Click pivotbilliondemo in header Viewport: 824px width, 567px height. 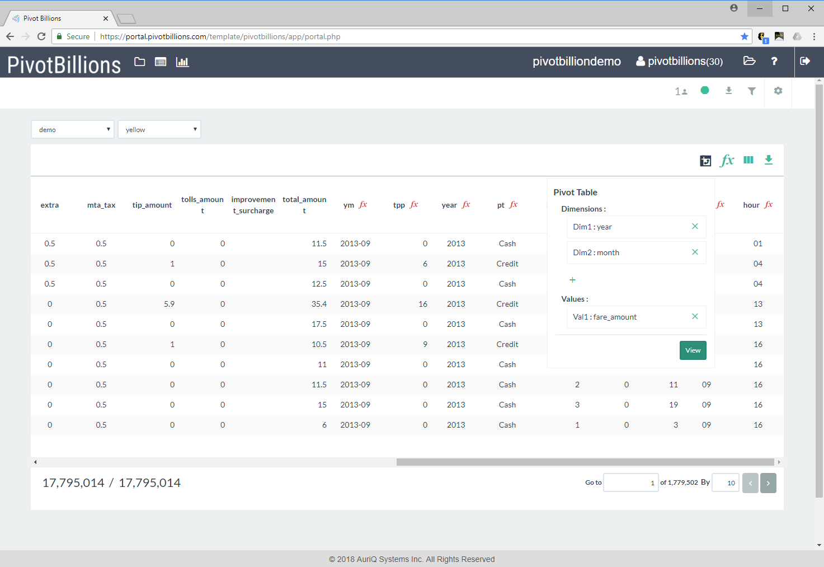(577, 62)
